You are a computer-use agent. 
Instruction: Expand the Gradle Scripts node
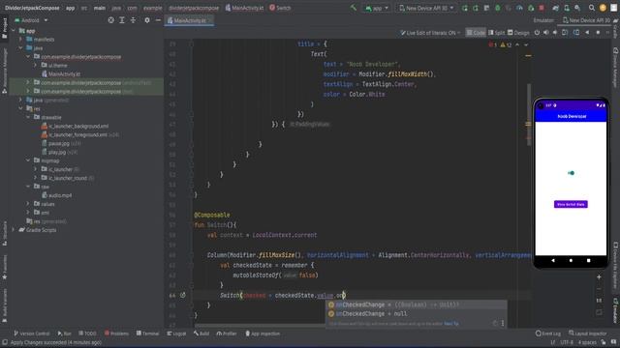(x=14, y=230)
